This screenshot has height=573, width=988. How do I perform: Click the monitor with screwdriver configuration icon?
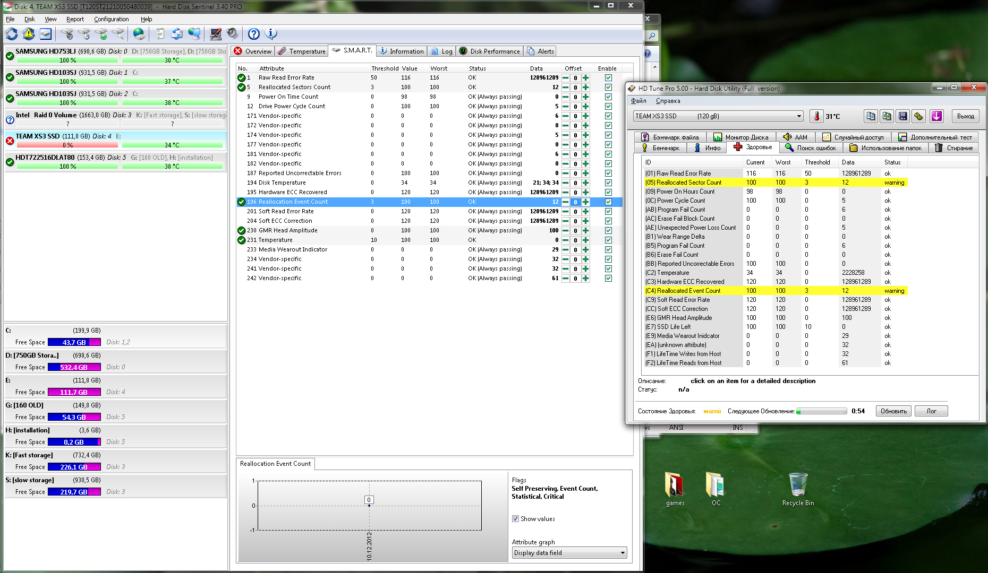[215, 34]
